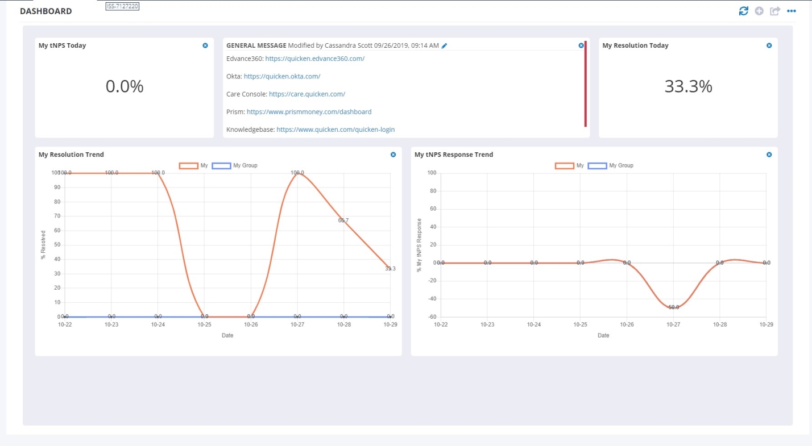Click the red scrollbar in General Message

pyautogui.click(x=585, y=84)
